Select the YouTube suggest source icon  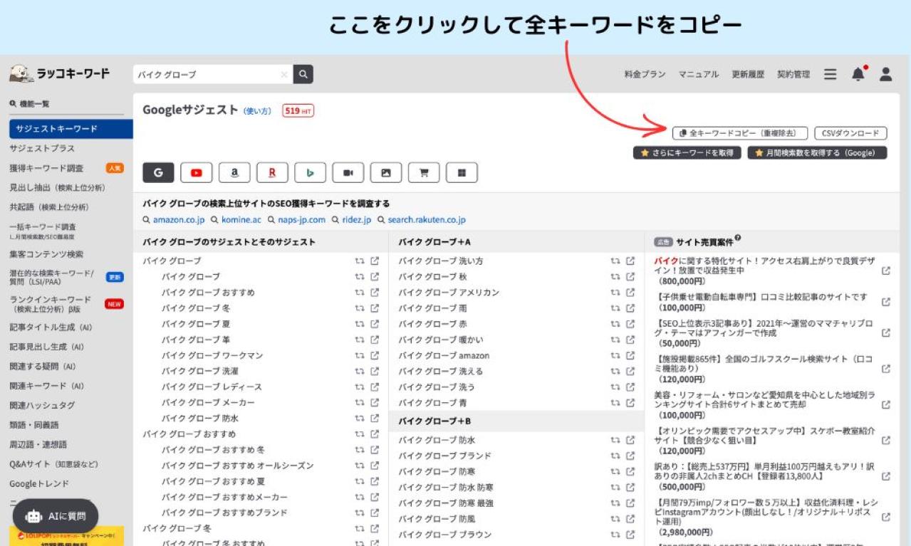tap(197, 172)
